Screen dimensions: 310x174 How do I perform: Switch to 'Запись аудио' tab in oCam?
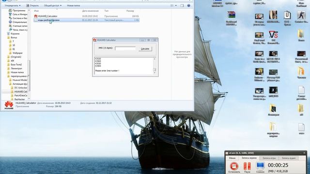(x=289, y=158)
